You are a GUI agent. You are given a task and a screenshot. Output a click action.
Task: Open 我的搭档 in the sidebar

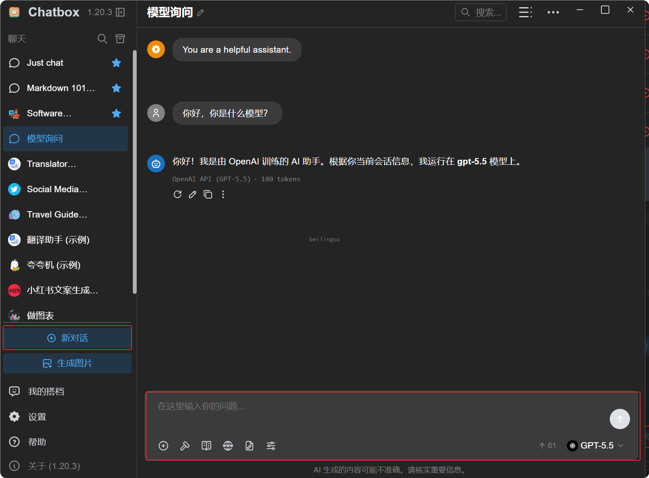coord(67,392)
